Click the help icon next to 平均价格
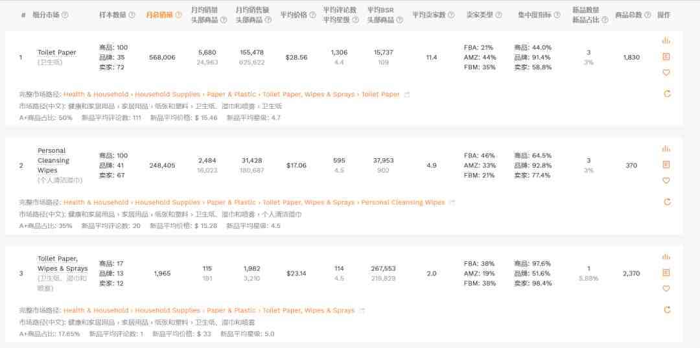This screenshot has width=700, height=348. pos(313,15)
